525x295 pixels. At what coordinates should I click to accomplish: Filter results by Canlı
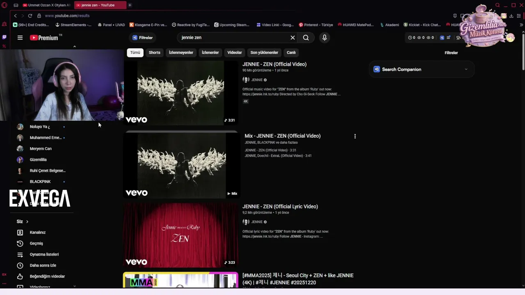tap(291, 52)
